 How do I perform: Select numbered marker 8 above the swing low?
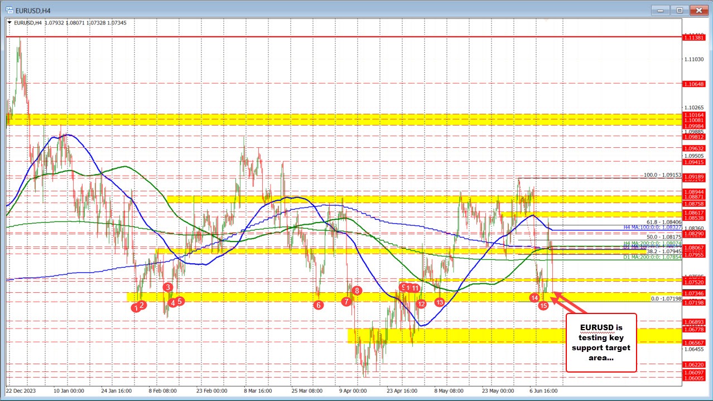356,291
